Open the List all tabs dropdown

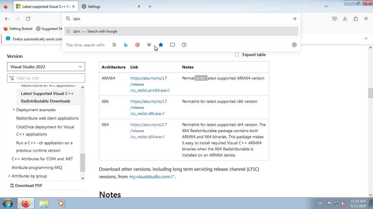coord(326,6)
